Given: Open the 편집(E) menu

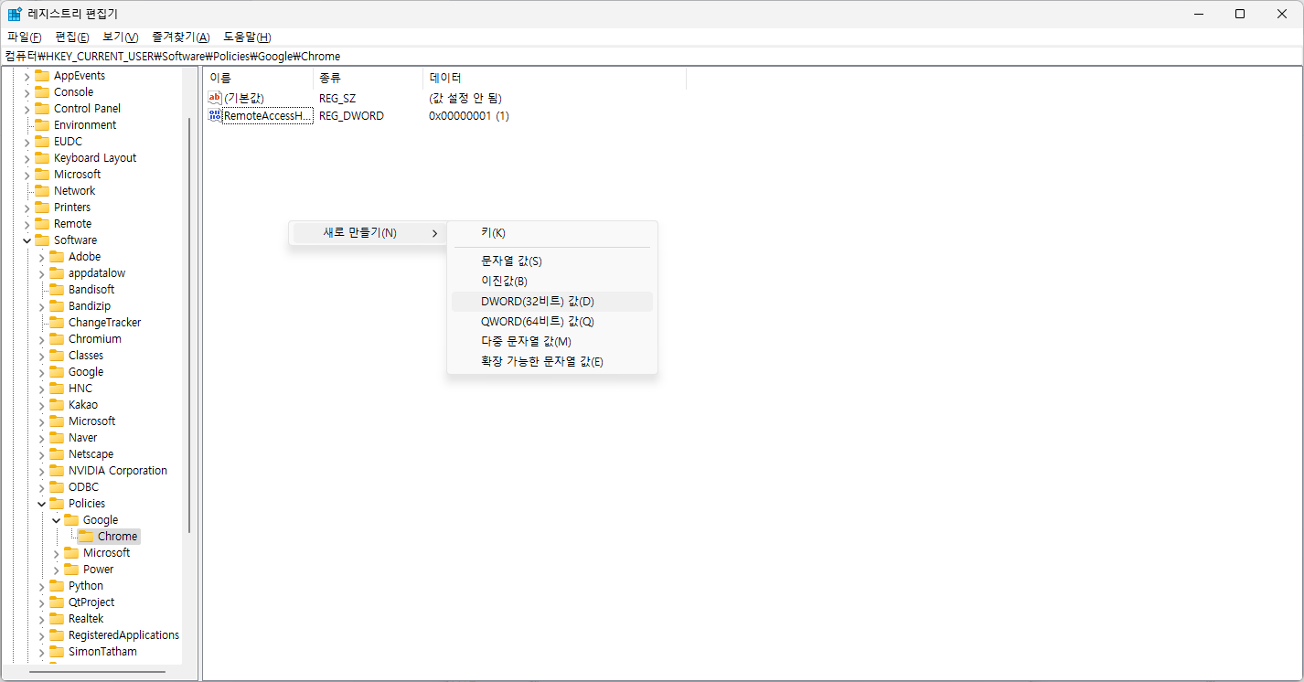Looking at the screenshot, I should click(x=72, y=37).
